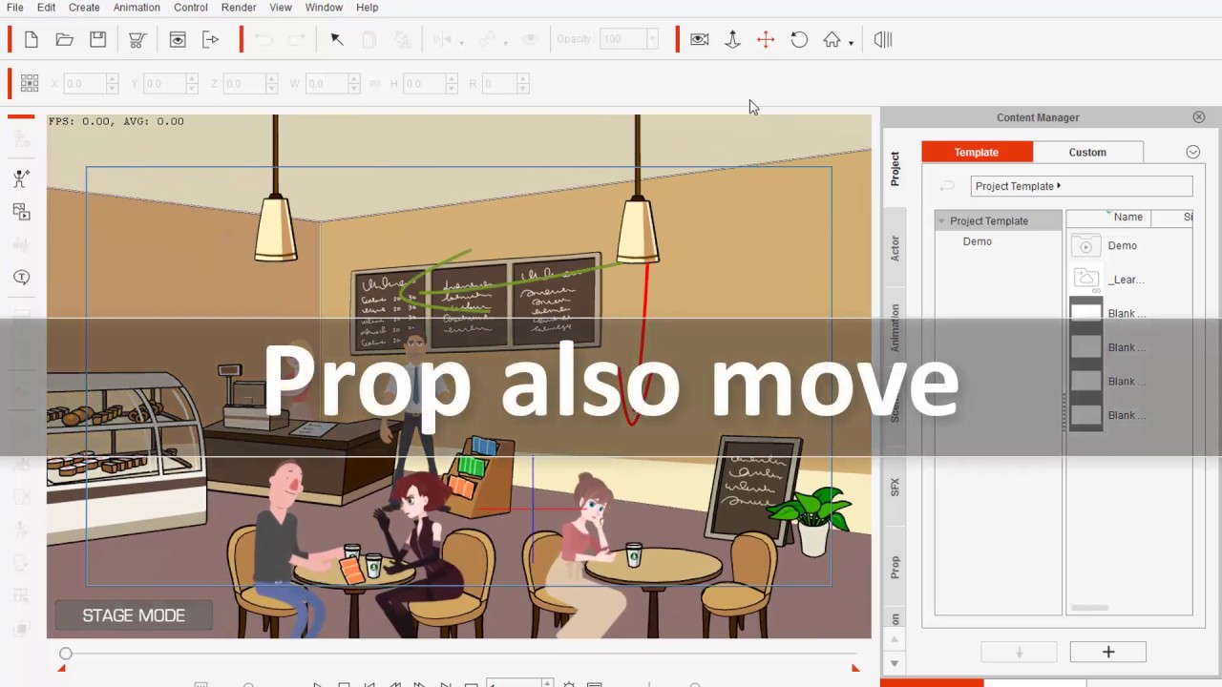Click the rotate tool icon
Screen dimensions: 1222x687
799,39
